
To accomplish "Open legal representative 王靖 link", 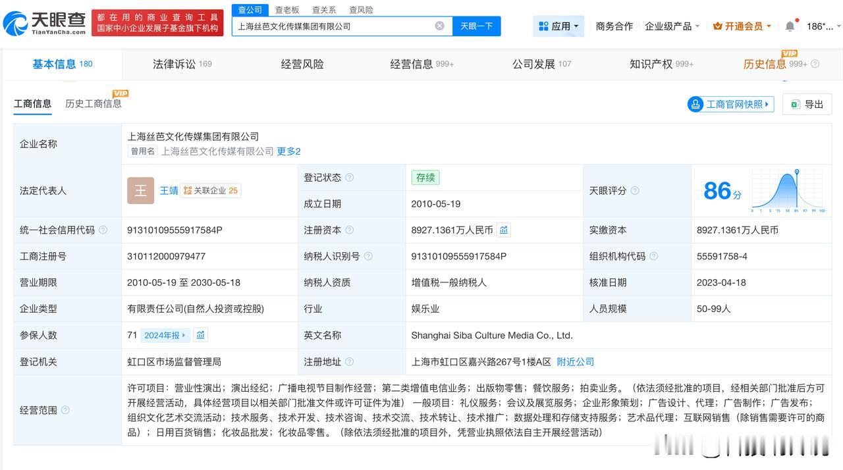I will pyautogui.click(x=169, y=190).
